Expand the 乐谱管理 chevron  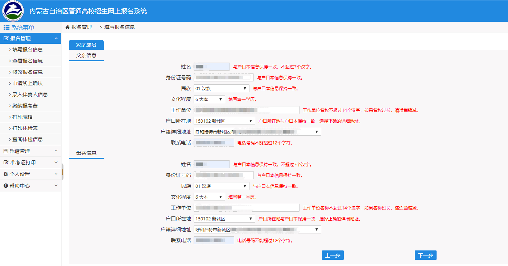[56, 151]
